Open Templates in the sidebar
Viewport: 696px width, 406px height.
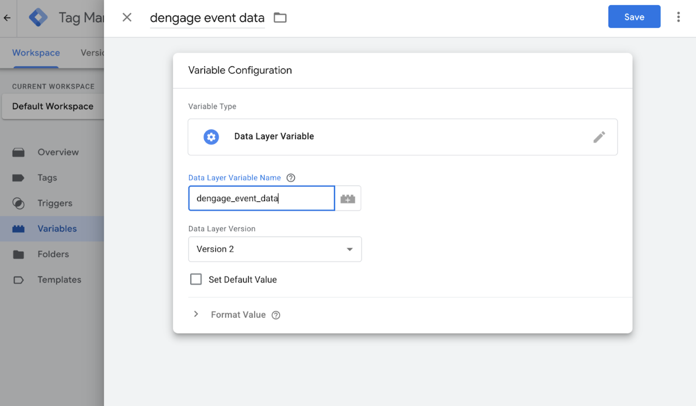59,280
